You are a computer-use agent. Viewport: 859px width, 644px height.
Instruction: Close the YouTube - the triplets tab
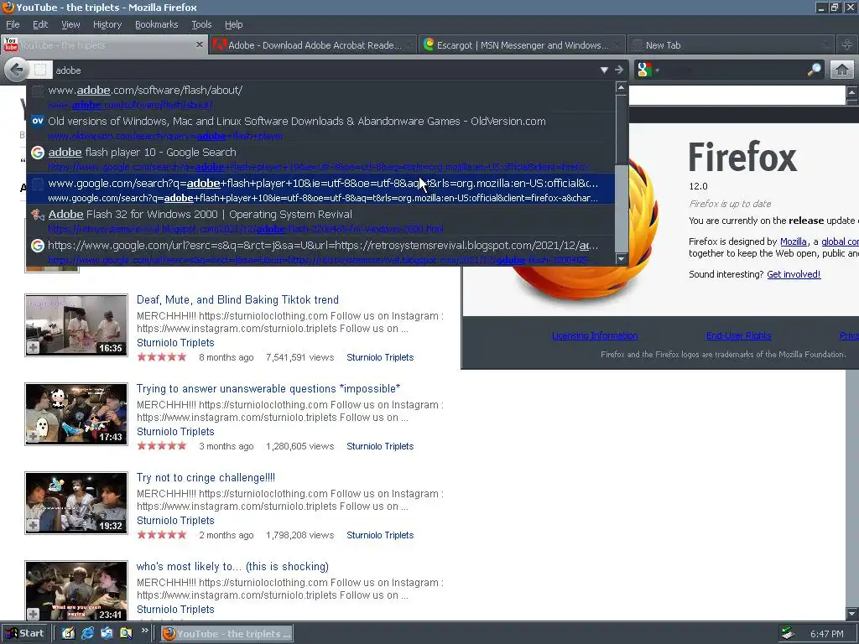pyautogui.click(x=200, y=45)
